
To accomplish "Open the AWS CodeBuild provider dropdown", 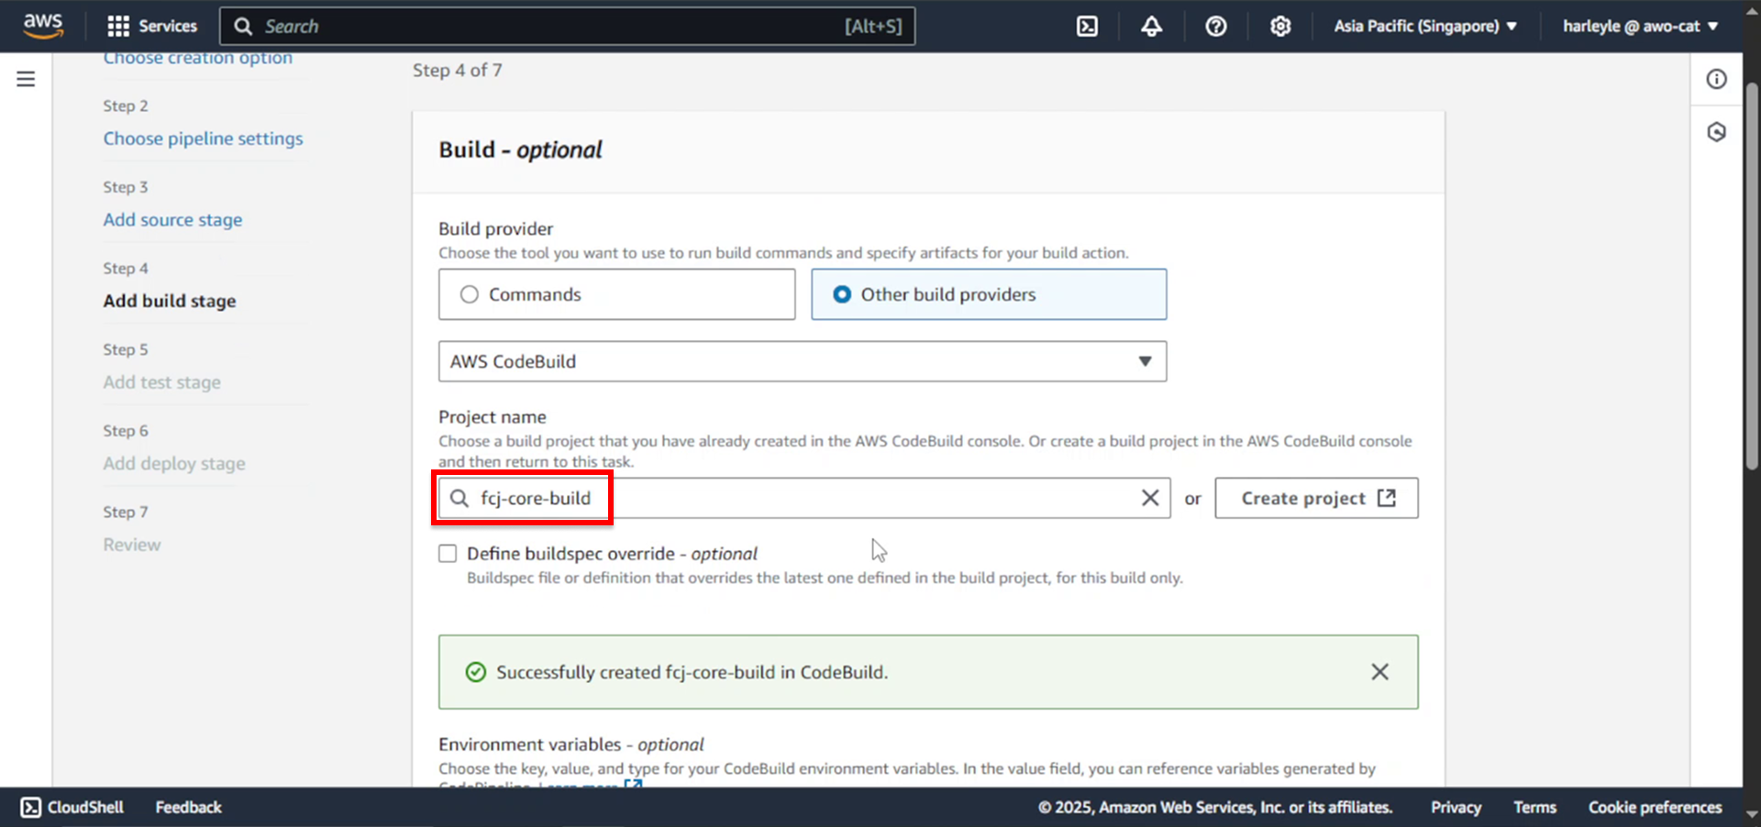I will click(803, 361).
